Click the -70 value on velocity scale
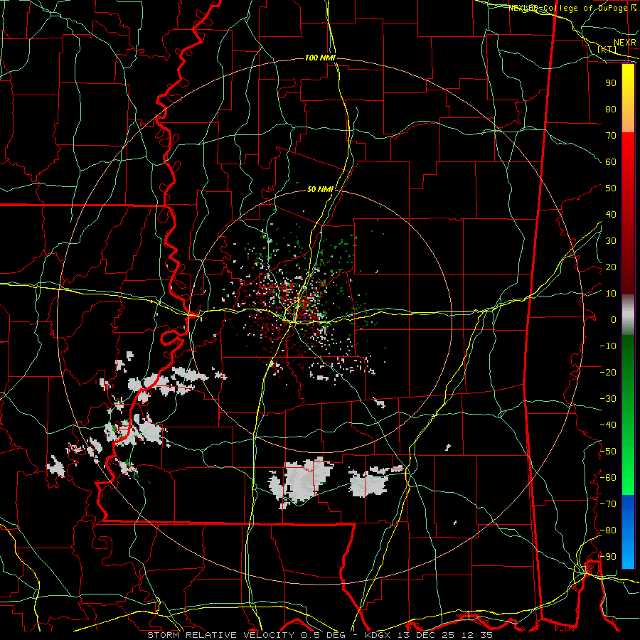This screenshot has height=640, width=640. point(608,504)
